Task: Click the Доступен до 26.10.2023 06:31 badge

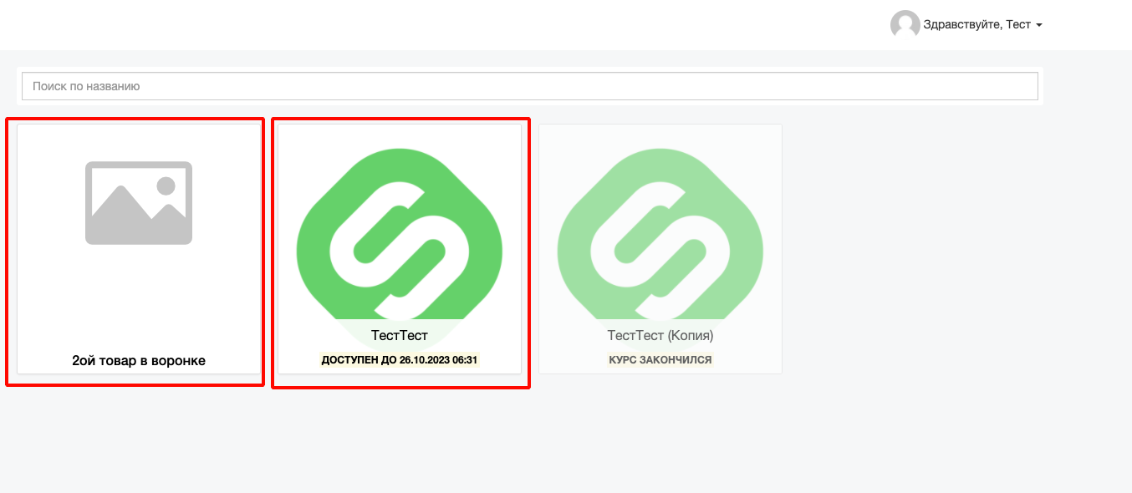Action: (x=399, y=360)
